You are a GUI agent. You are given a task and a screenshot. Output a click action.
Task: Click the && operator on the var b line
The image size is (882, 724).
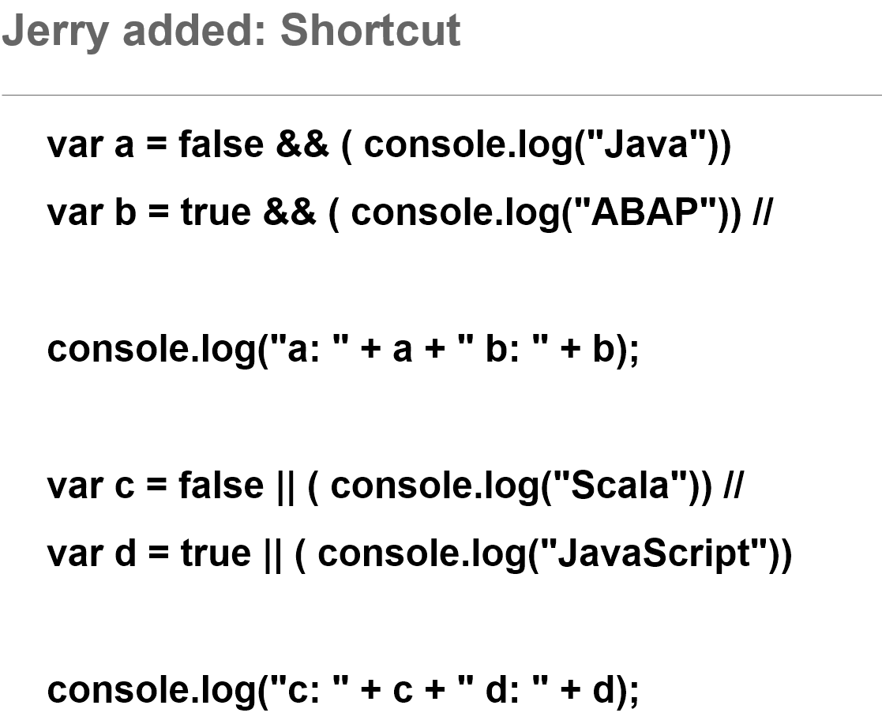289,212
